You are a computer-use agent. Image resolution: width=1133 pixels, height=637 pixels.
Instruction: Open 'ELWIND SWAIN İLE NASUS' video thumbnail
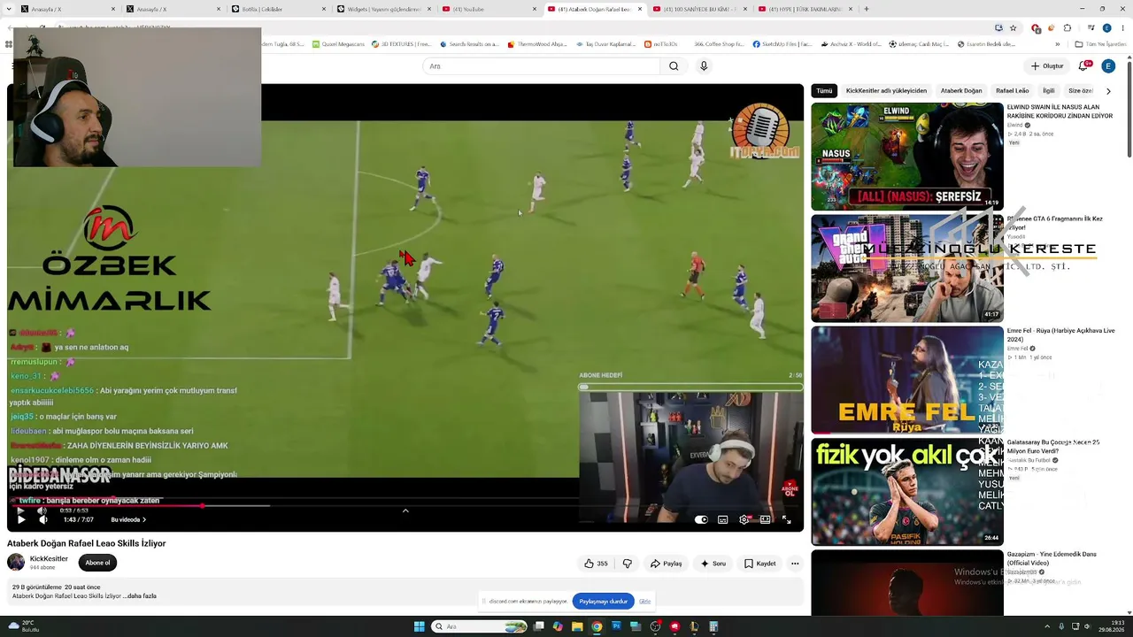[x=907, y=157]
